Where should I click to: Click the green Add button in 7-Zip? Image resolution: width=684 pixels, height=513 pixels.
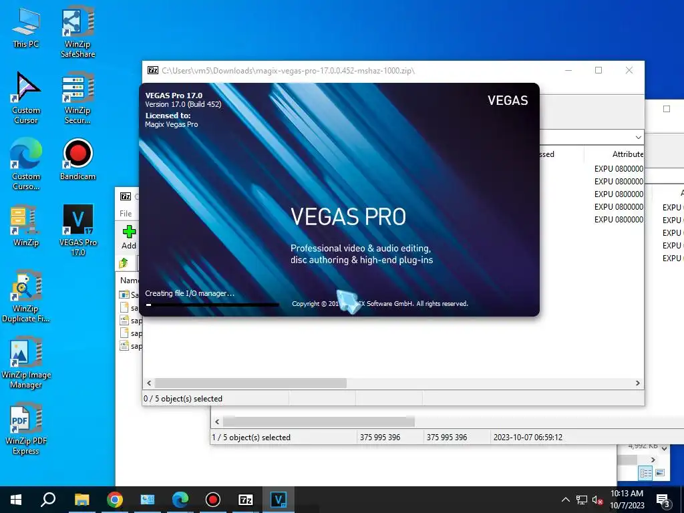129,237
